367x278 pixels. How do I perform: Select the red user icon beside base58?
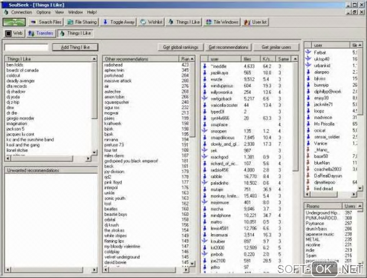tap(308, 156)
